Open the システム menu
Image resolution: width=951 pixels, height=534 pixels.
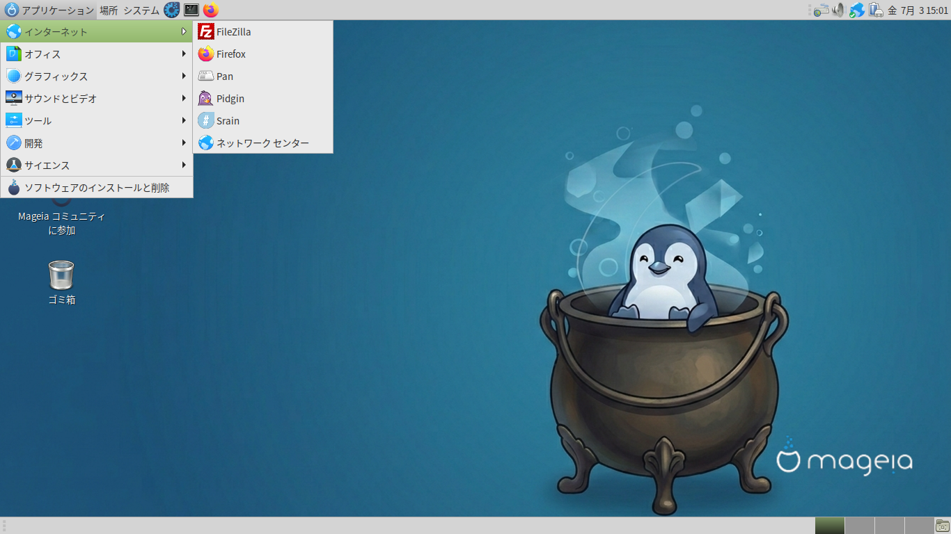click(x=141, y=10)
